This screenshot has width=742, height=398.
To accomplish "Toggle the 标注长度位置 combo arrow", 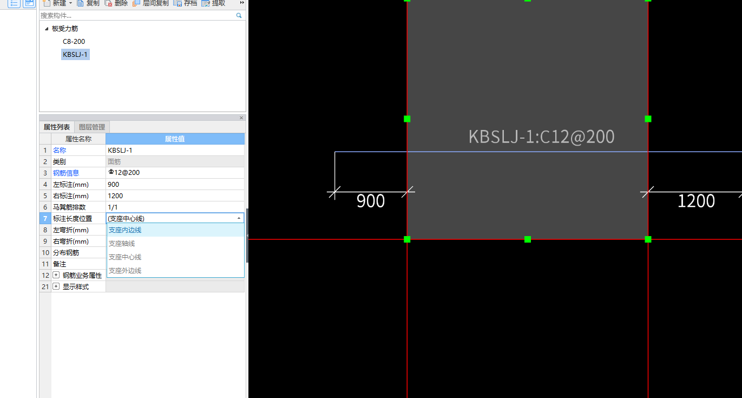I will pos(239,218).
